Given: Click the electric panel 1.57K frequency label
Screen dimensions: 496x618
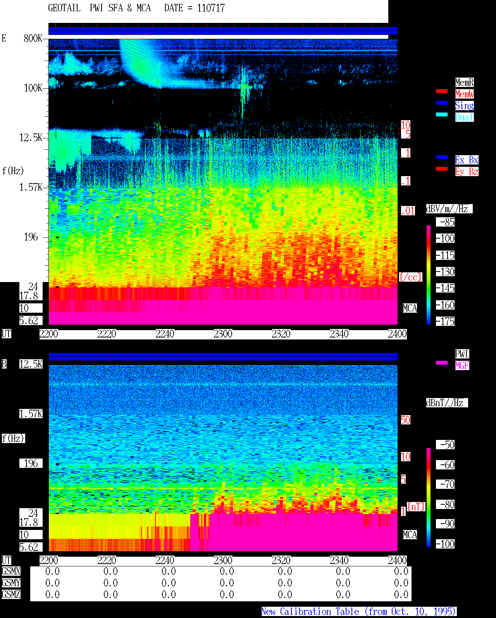Looking at the screenshot, I should [31, 187].
